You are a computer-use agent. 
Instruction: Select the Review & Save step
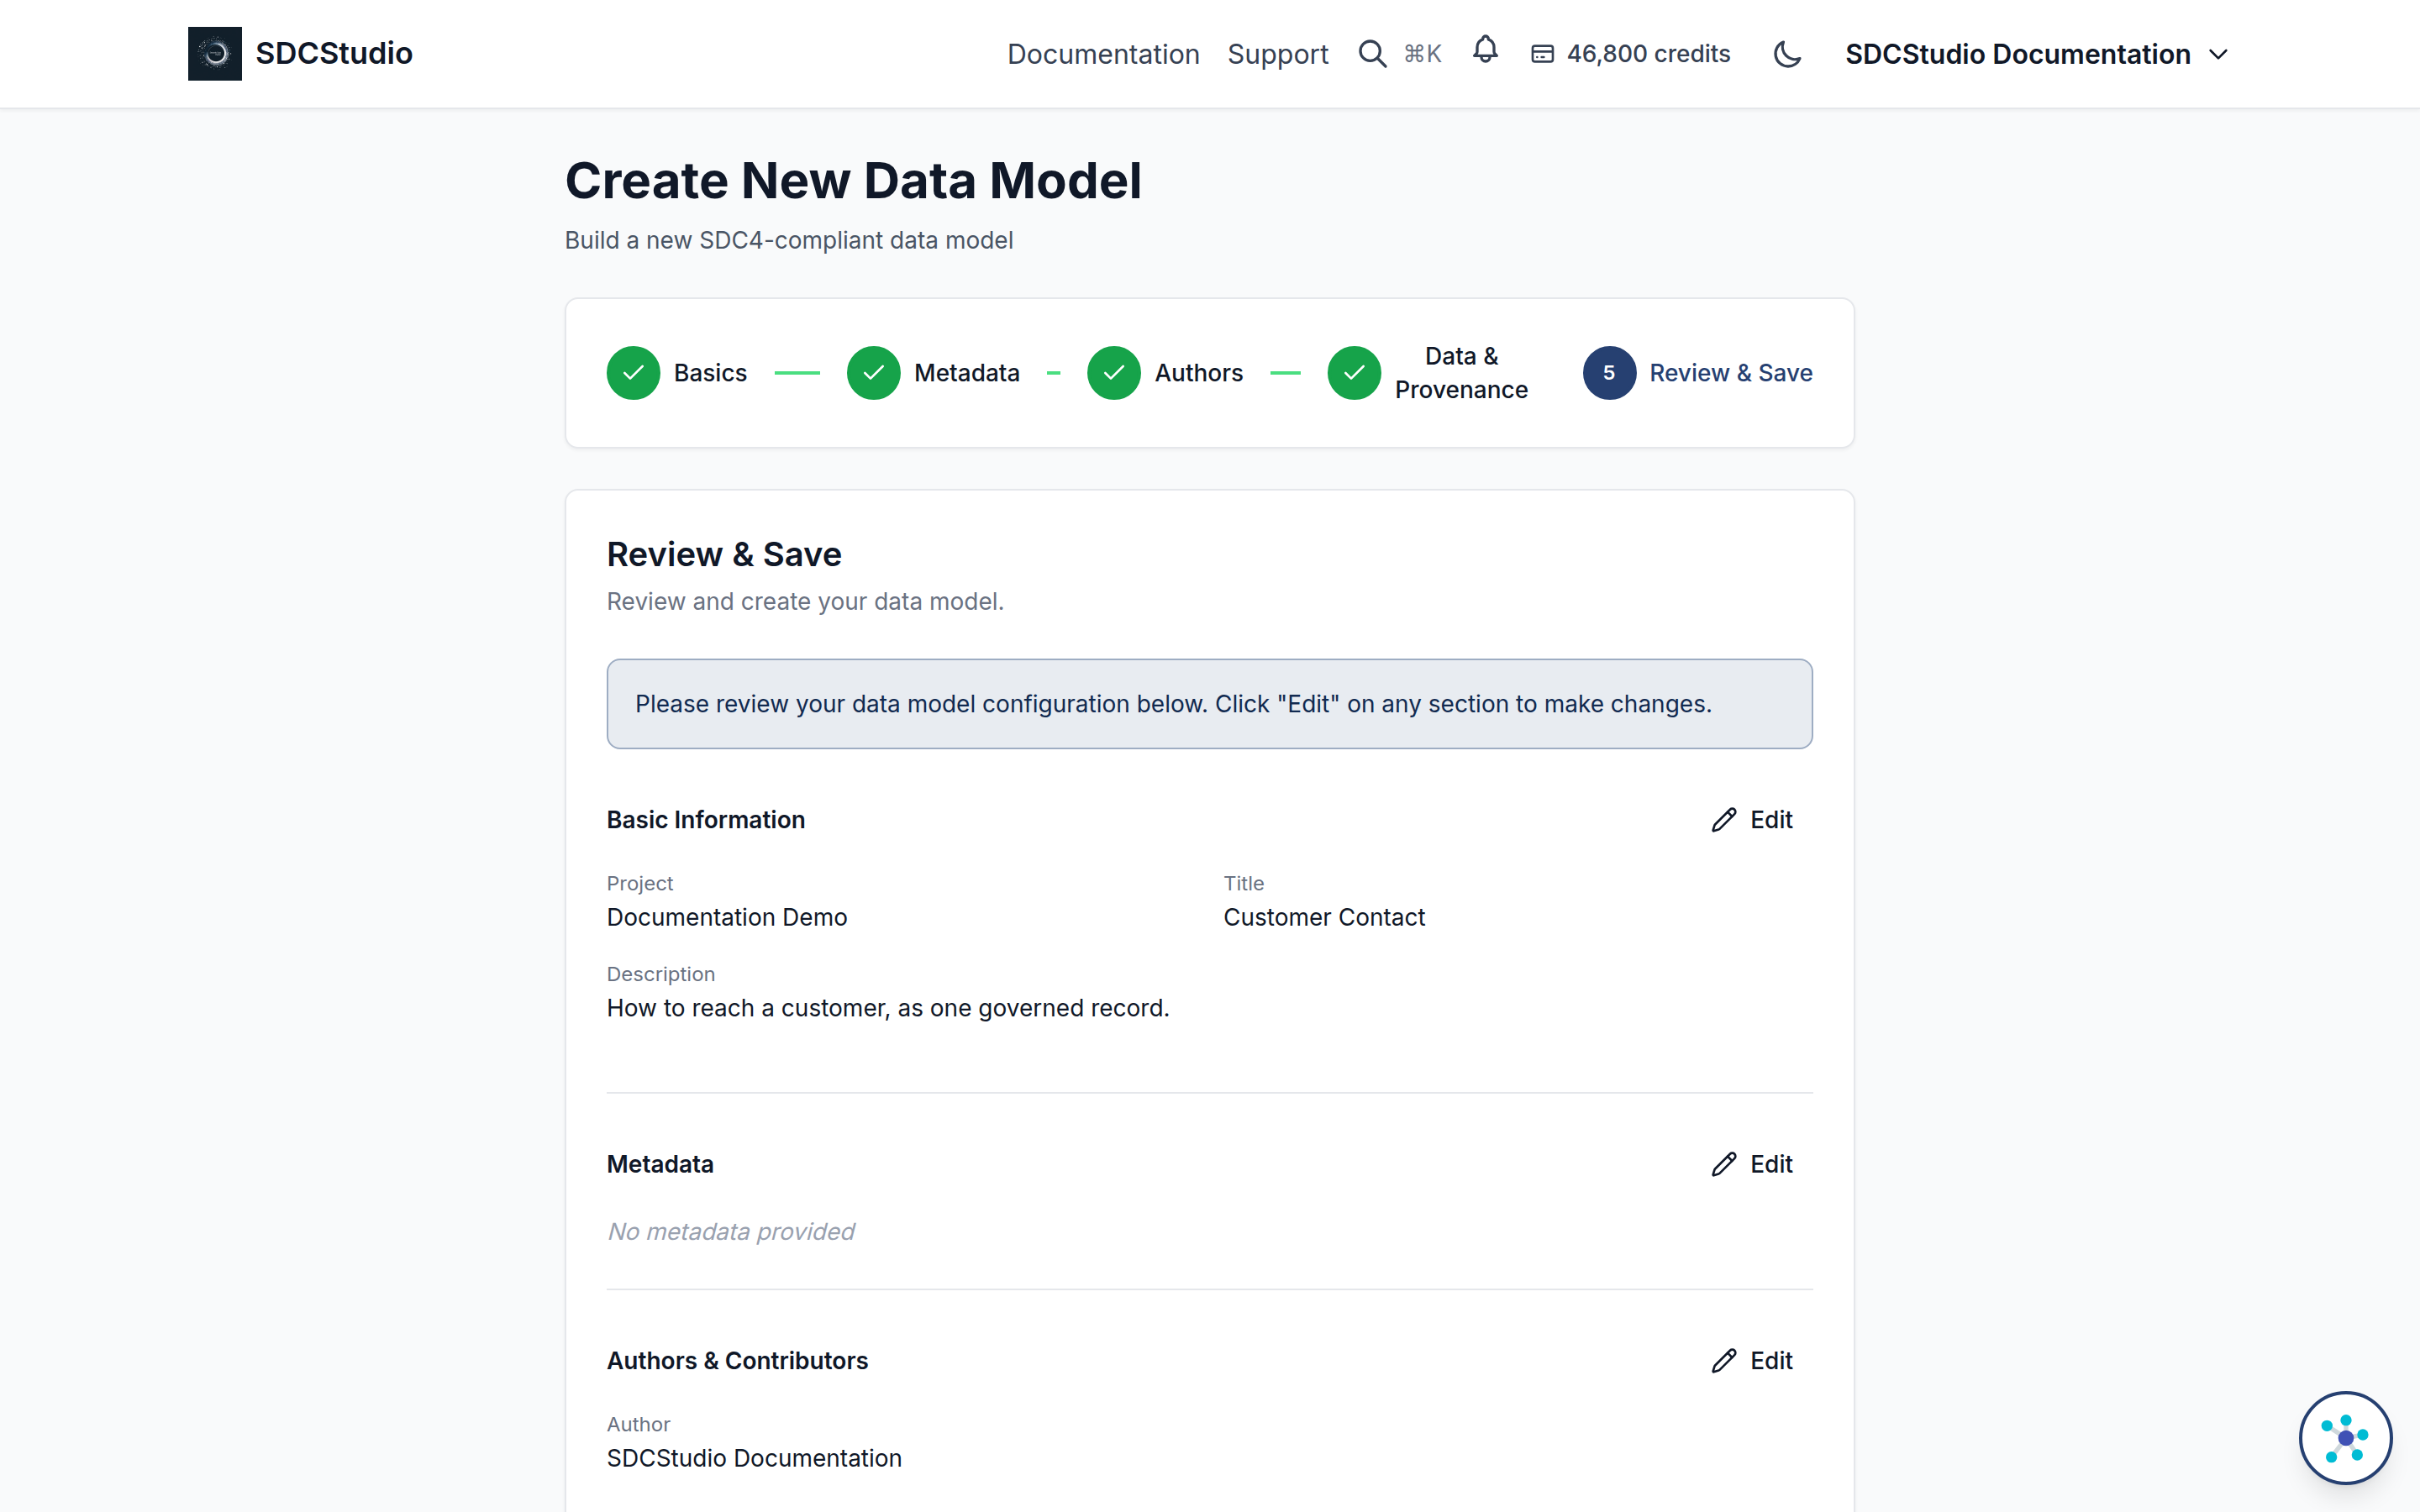[x=1697, y=373]
